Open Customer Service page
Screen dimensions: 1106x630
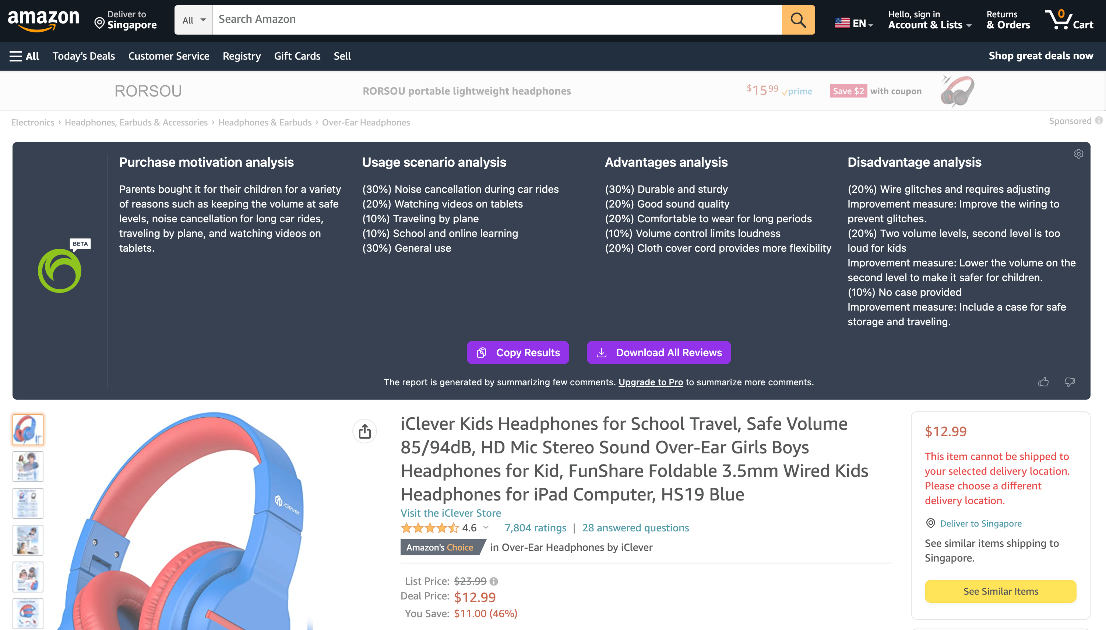[169, 56]
